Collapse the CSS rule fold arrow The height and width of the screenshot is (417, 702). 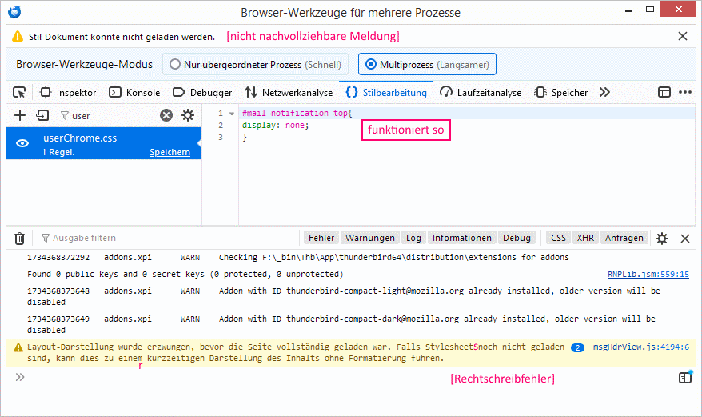pyautogui.click(x=232, y=114)
